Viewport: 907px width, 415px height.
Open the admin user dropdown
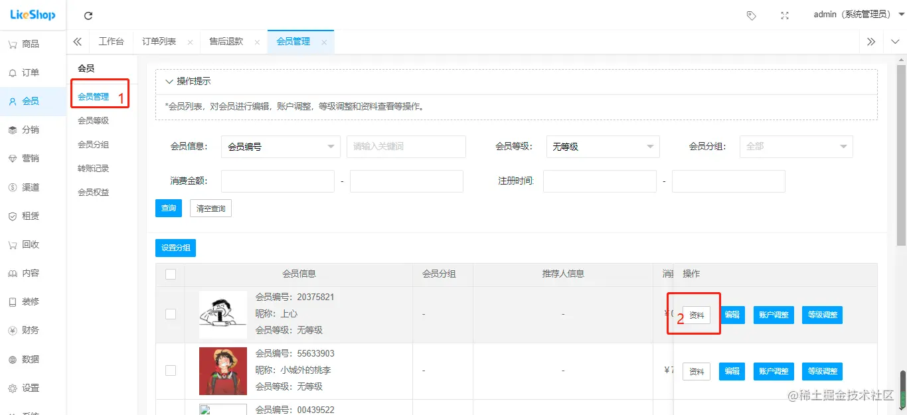click(859, 15)
